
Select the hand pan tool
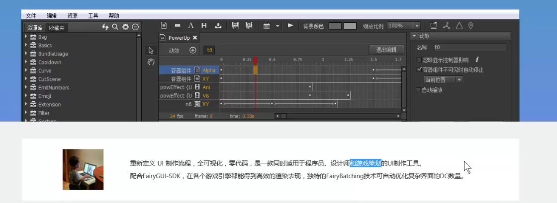click(x=151, y=63)
